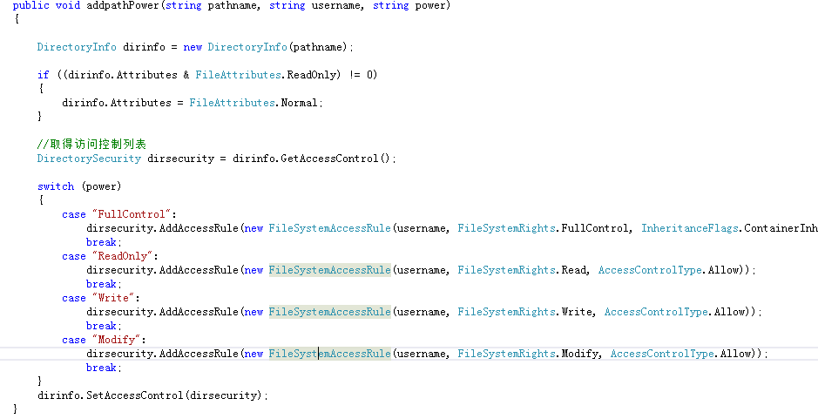Screen dimensions: 818x419
Task: Click the dirinfo variable in its declaration
Action: pos(144,48)
